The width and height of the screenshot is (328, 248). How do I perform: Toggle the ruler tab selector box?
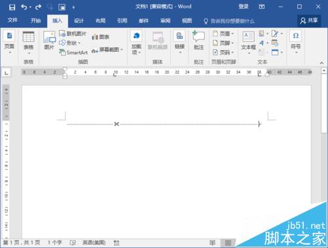coord(7,72)
